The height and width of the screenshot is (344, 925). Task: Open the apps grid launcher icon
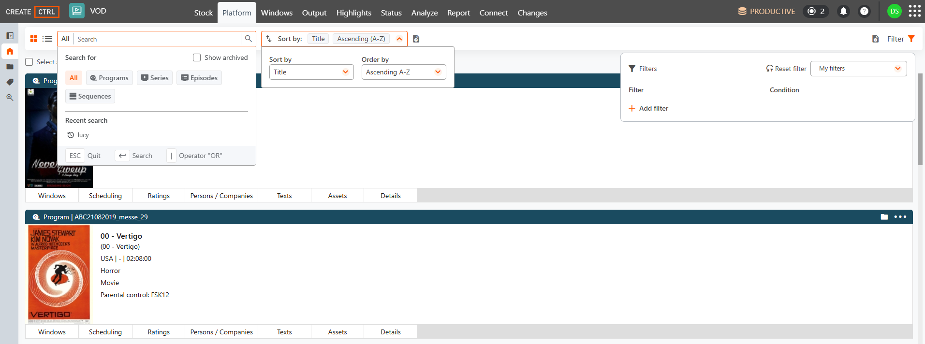pos(914,11)
